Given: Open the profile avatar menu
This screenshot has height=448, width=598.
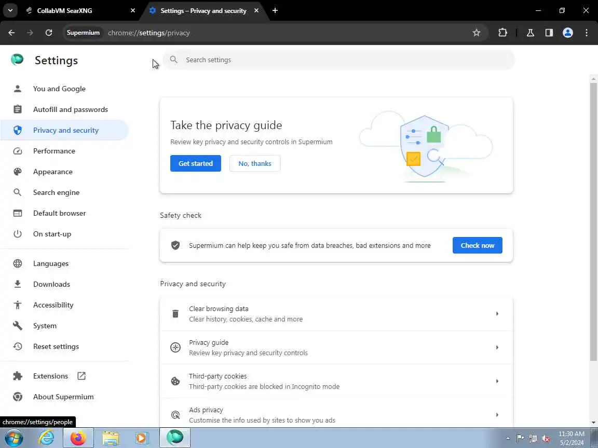Looking at the screenshot, I should tap(567, 33).
